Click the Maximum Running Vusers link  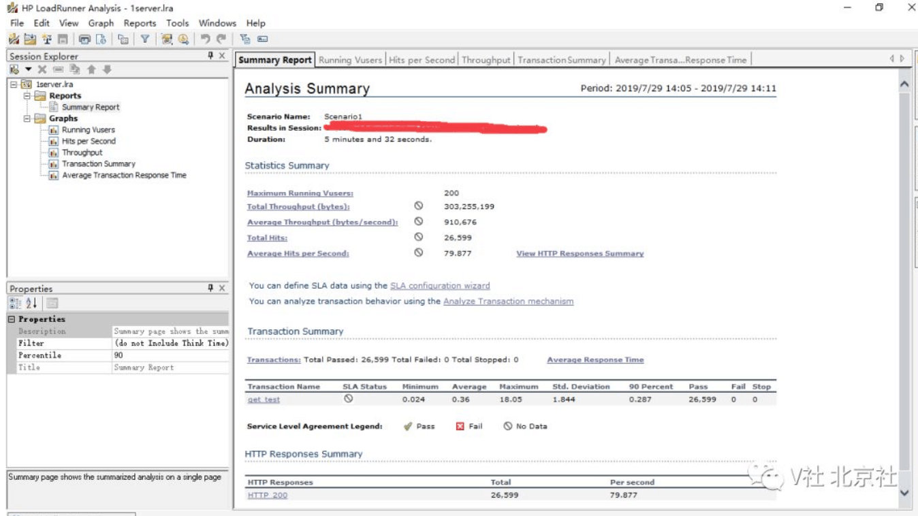[300, 193]
